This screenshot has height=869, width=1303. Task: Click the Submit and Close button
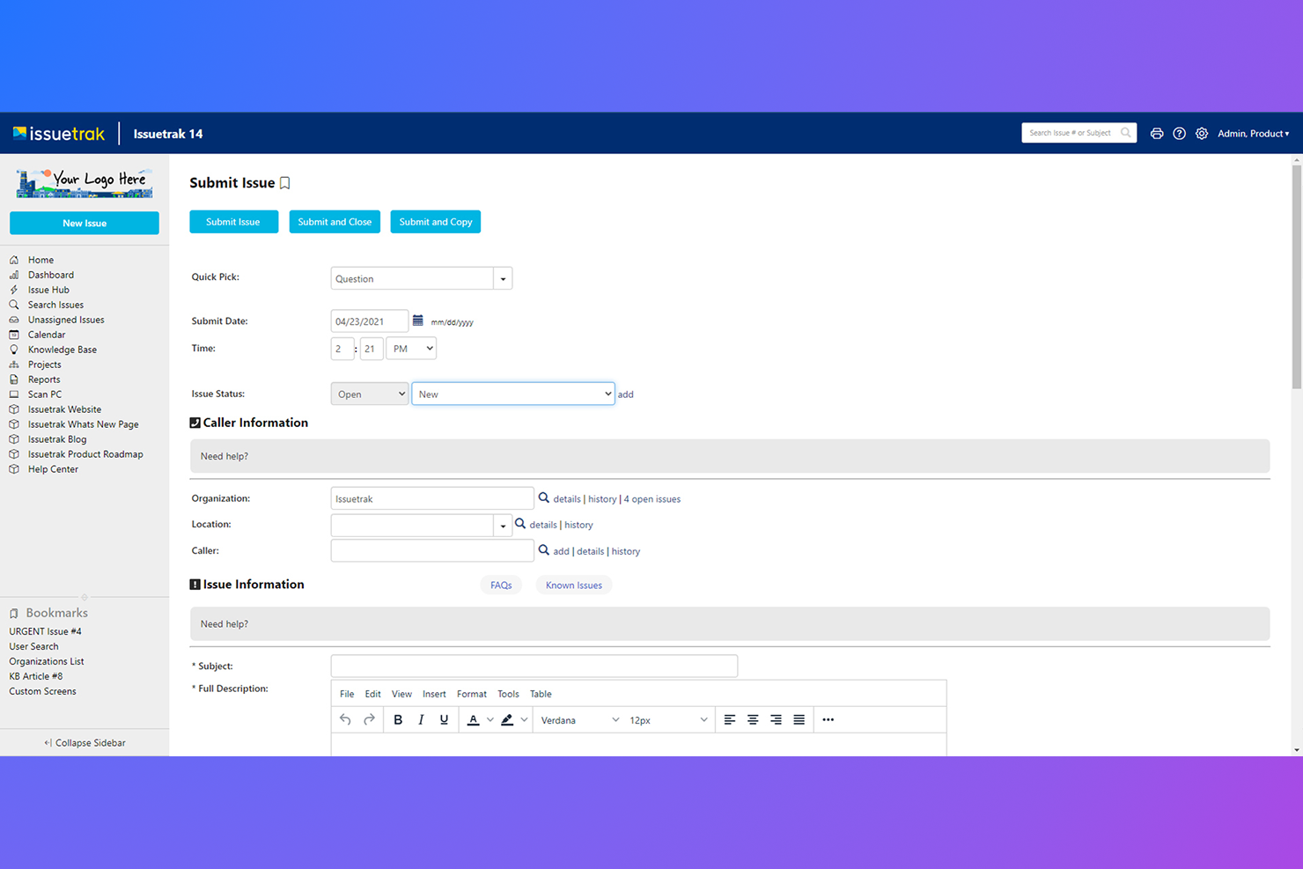point(335,222)
